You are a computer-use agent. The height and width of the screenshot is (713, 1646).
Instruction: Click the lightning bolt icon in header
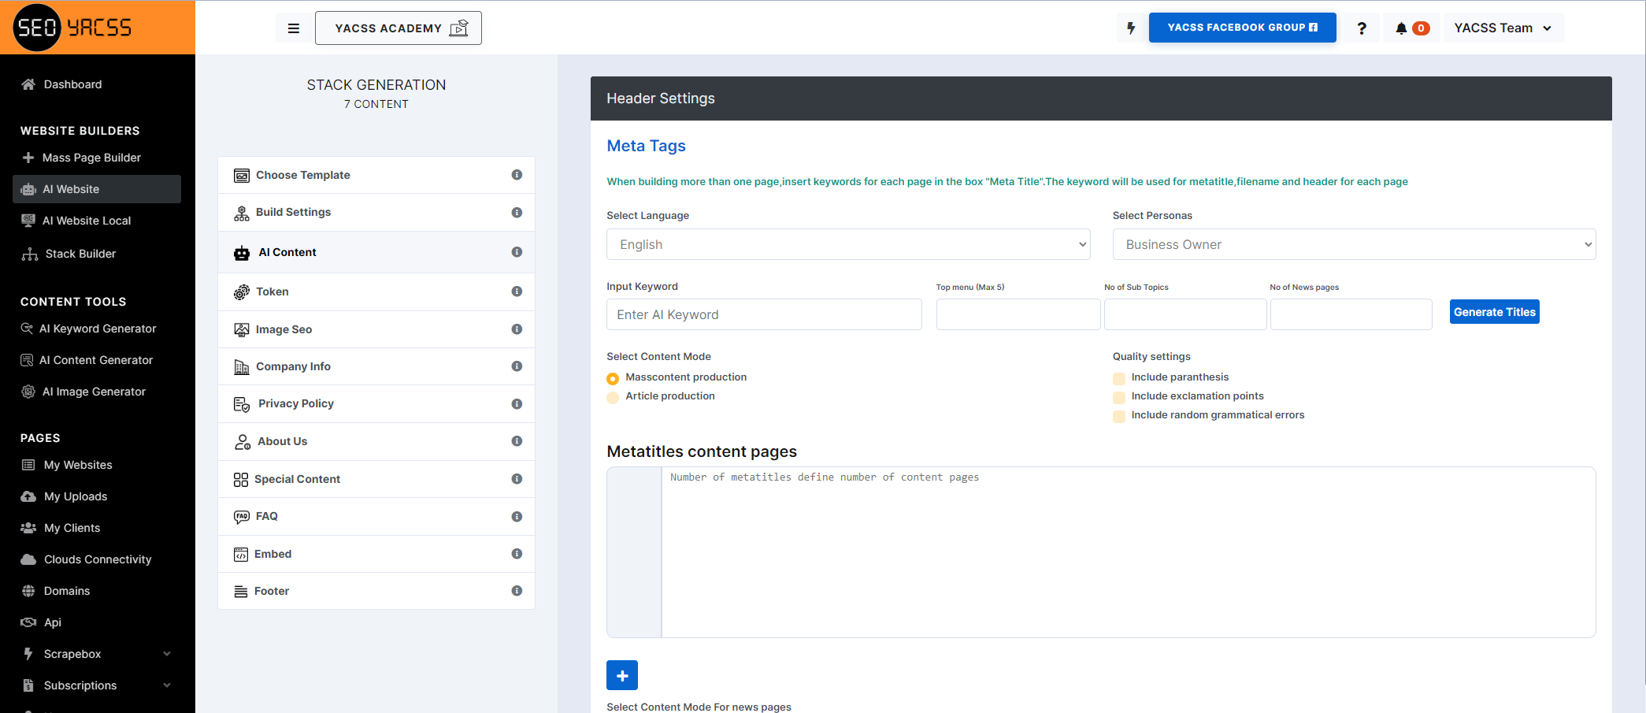pyautogui.click(x=1131, y=28)
